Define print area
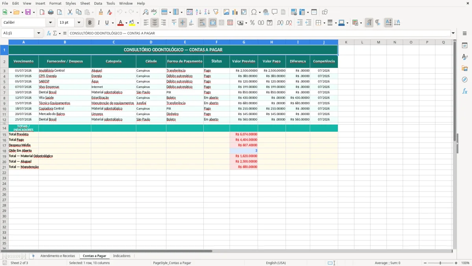The image size is (472, 266). 293,12
